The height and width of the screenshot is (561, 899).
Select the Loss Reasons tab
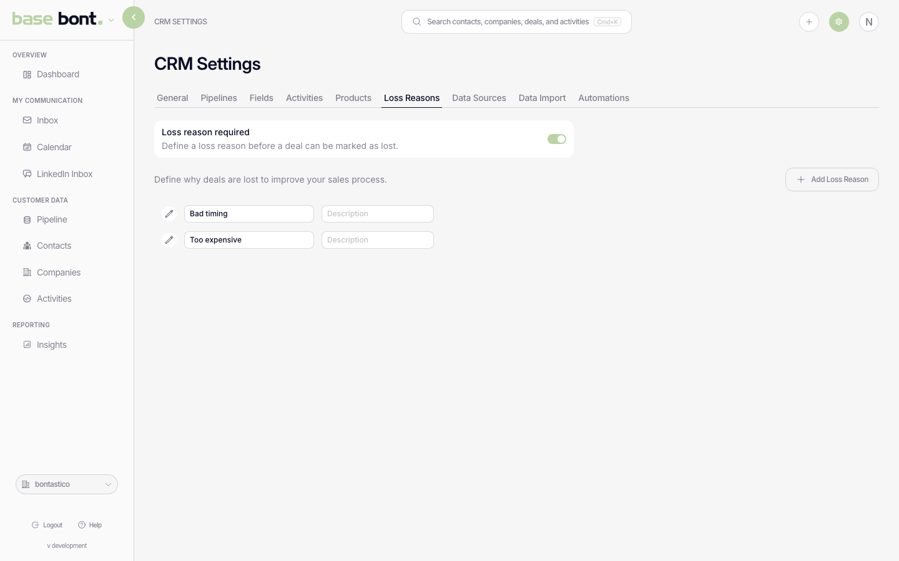coord(411,98)
